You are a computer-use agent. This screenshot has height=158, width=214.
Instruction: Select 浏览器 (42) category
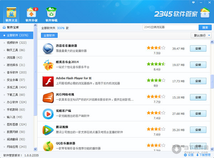point(16,57)
